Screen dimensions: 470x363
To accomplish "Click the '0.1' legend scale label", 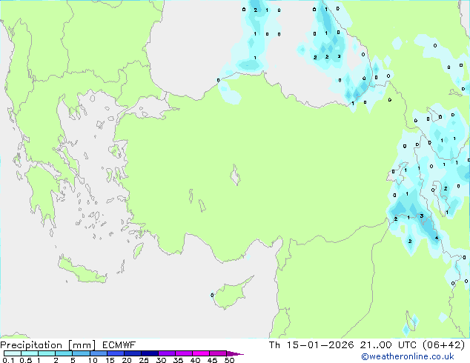I will point(8,360).
